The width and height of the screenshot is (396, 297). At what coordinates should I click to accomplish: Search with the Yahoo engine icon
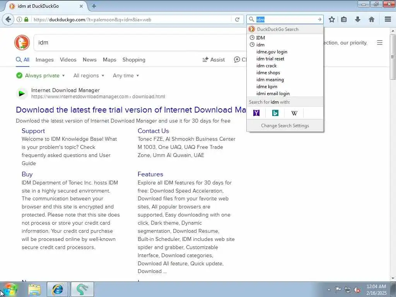pos(256,113)
